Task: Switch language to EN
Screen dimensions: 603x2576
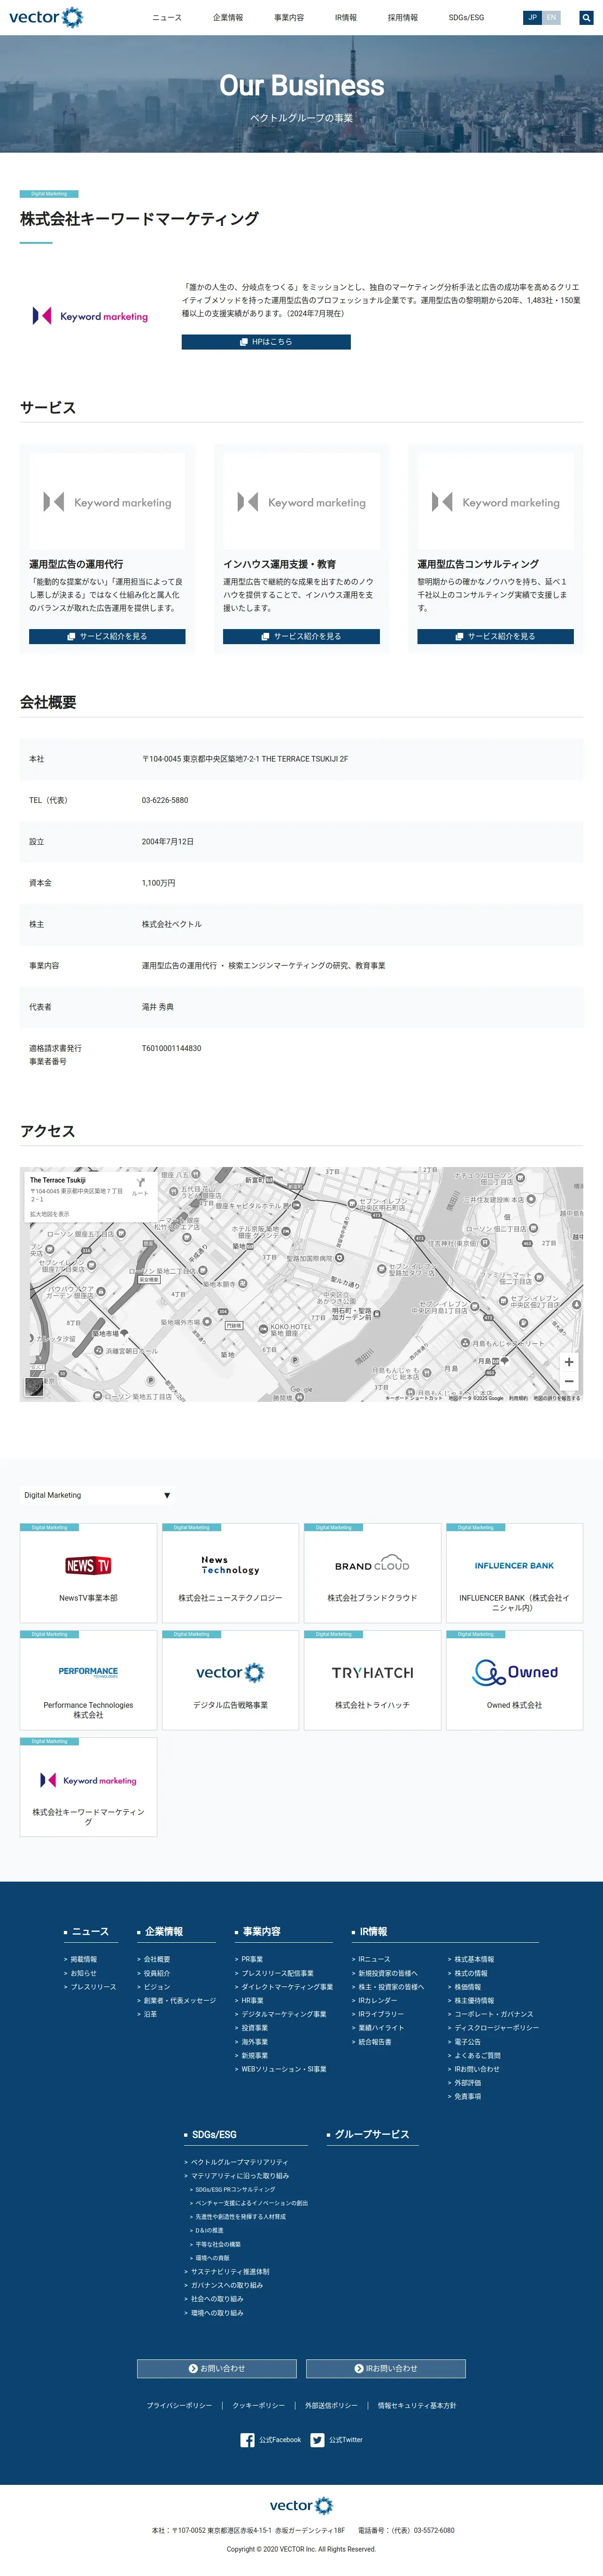Action: click(551, 17)
